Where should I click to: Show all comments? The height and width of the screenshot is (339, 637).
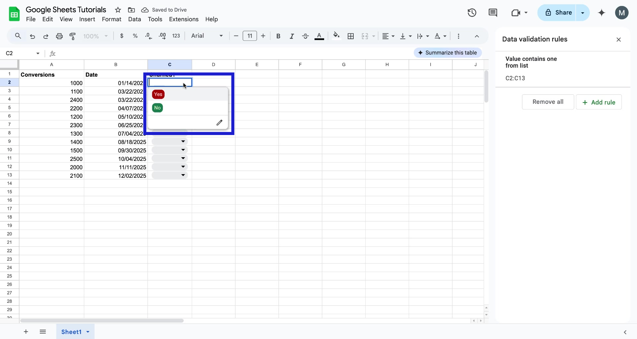click(x=493, y=13)
